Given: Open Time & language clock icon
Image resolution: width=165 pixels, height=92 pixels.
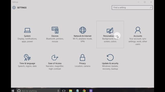Looking at the screenshot, I should (27, 57).
